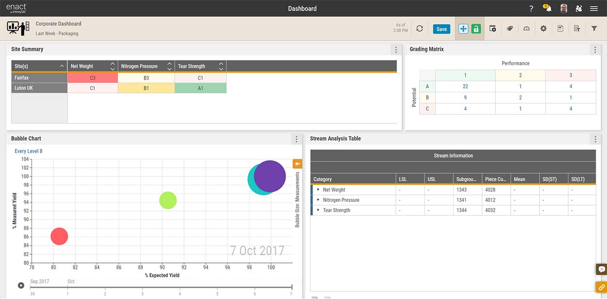This screenshot has width=607, height=299.
Task: Sort by Net Weight column arrows
Action: tap(112, 66)
